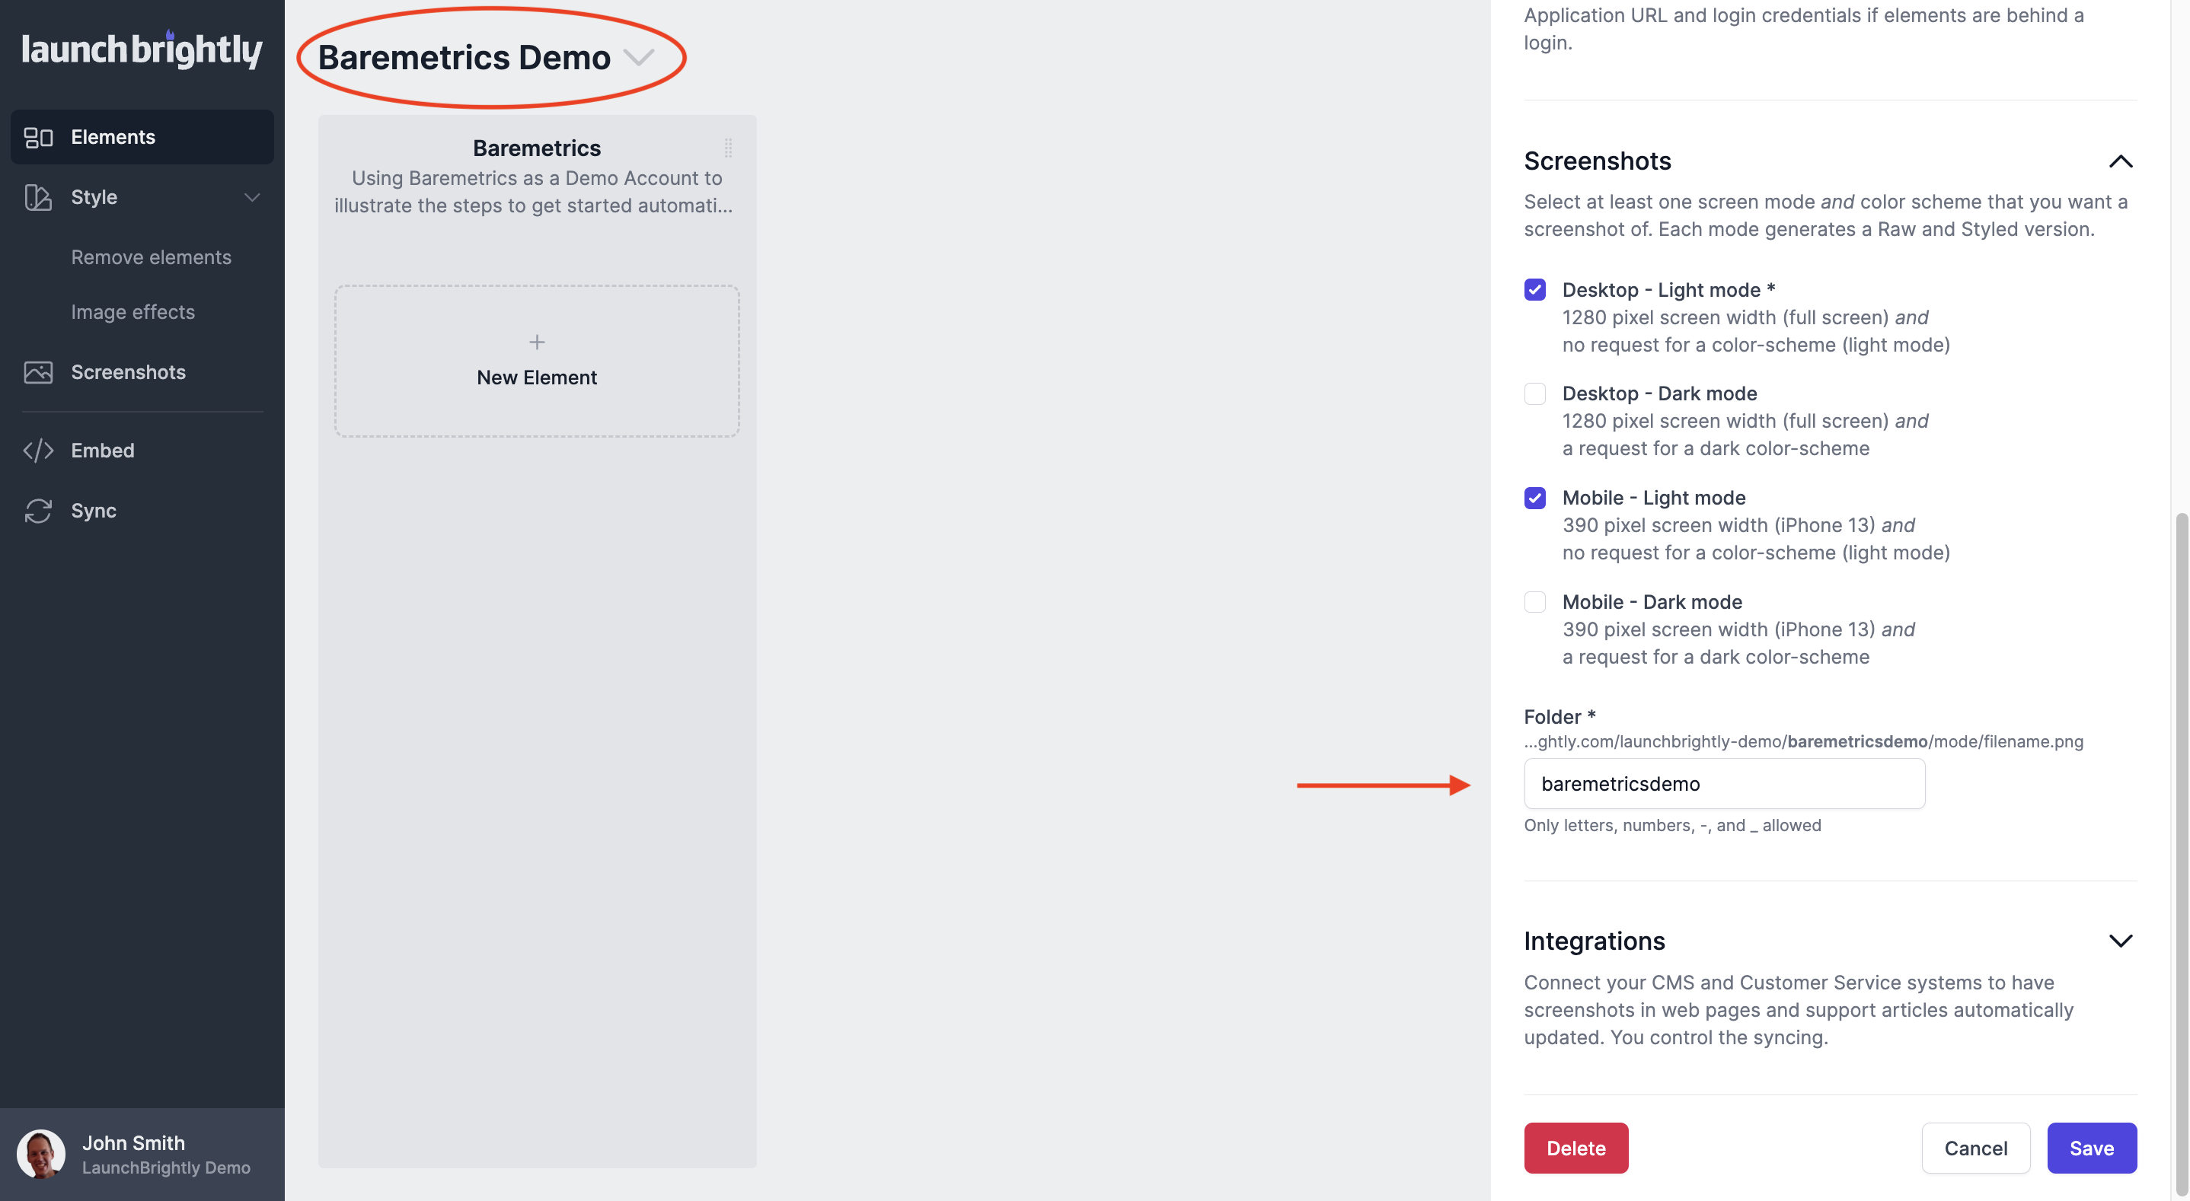Go to Screenshots in the sidebar
The width and height of the screenshot is (2190, 1201).
pos(142,372)
